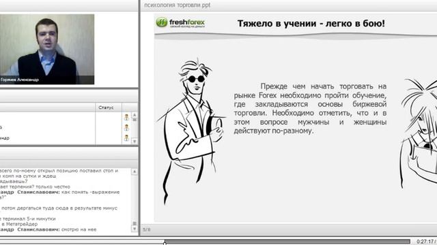Screen dimensions: 437x245
Task: Click the file title 'психология торговли.ppt'
Action: tap(177, 5)
